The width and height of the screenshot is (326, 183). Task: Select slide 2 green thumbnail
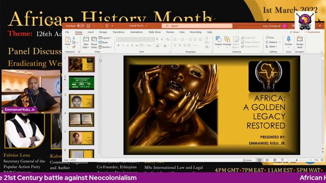click(x=81, y=83)
